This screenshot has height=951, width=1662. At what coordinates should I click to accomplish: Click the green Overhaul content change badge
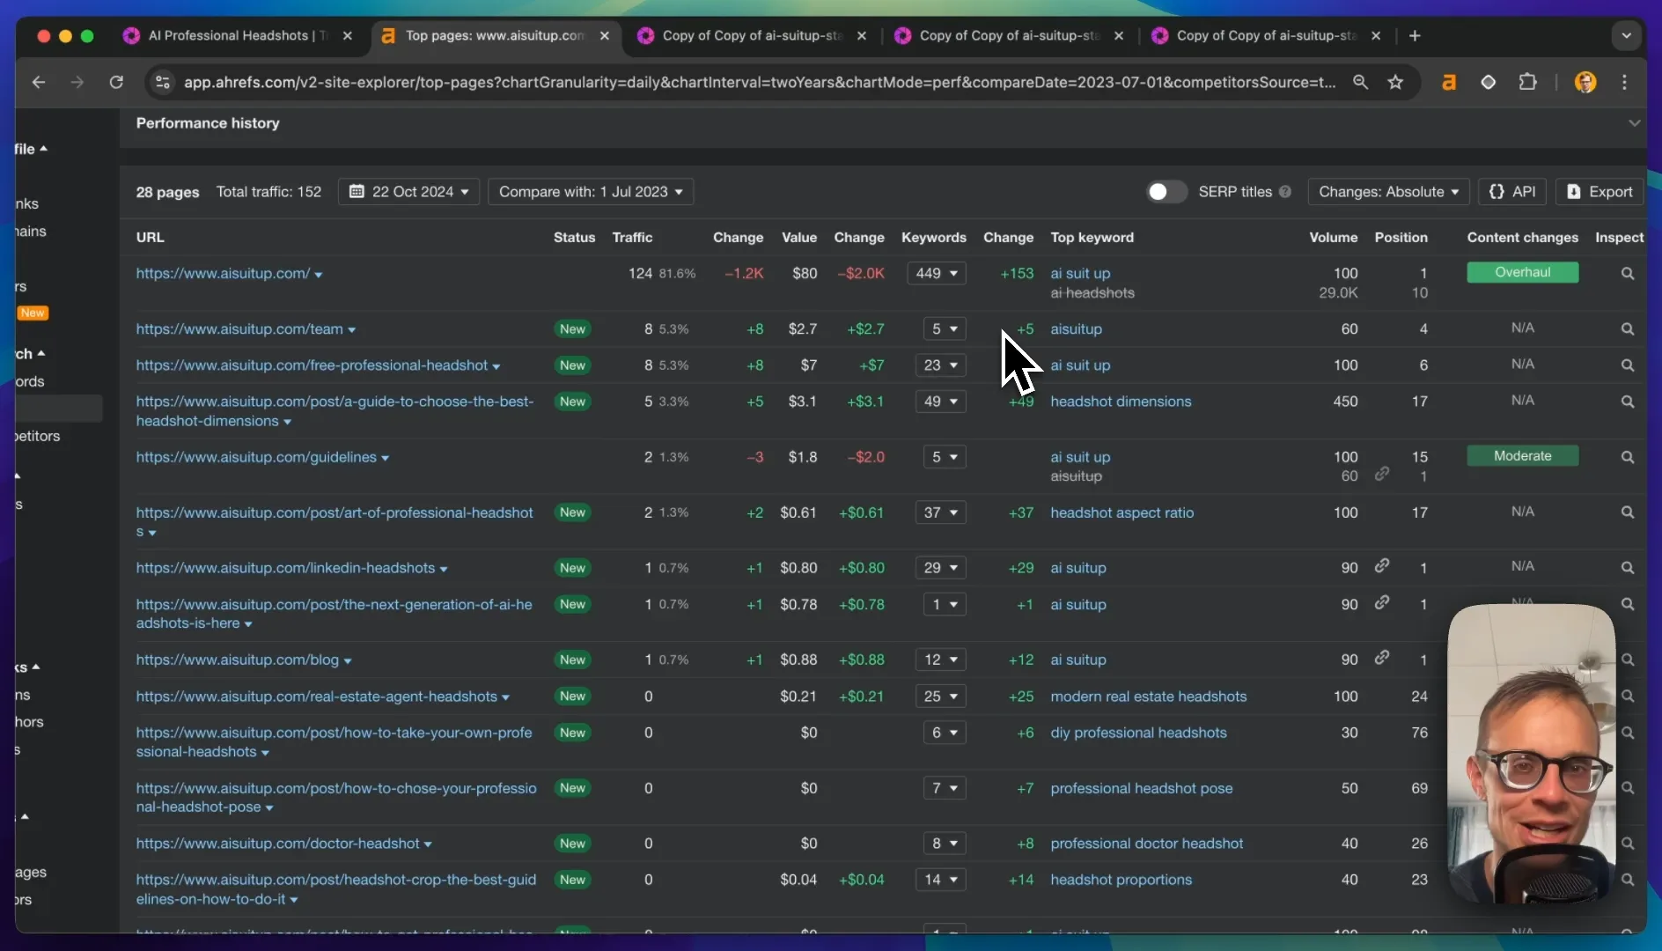[x=1522, y=272]
